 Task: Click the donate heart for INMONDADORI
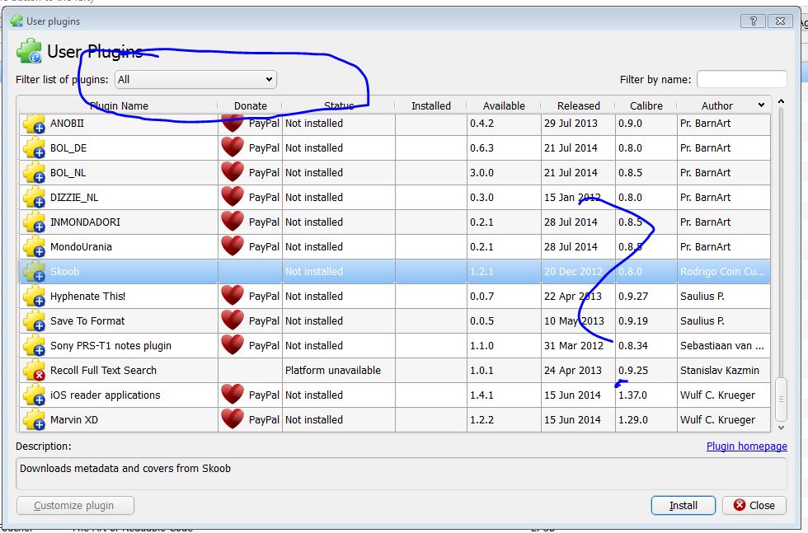pos(233,222)
